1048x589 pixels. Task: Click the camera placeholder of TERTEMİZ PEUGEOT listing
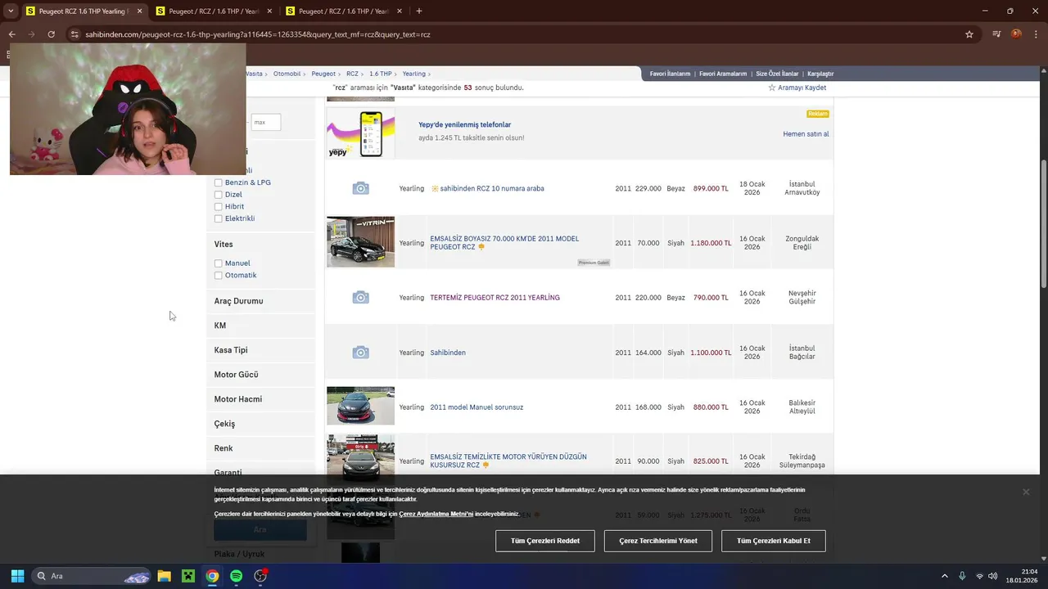pyautogui.click(x=360, y=298)
